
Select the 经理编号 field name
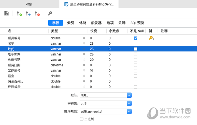(14, 87)
